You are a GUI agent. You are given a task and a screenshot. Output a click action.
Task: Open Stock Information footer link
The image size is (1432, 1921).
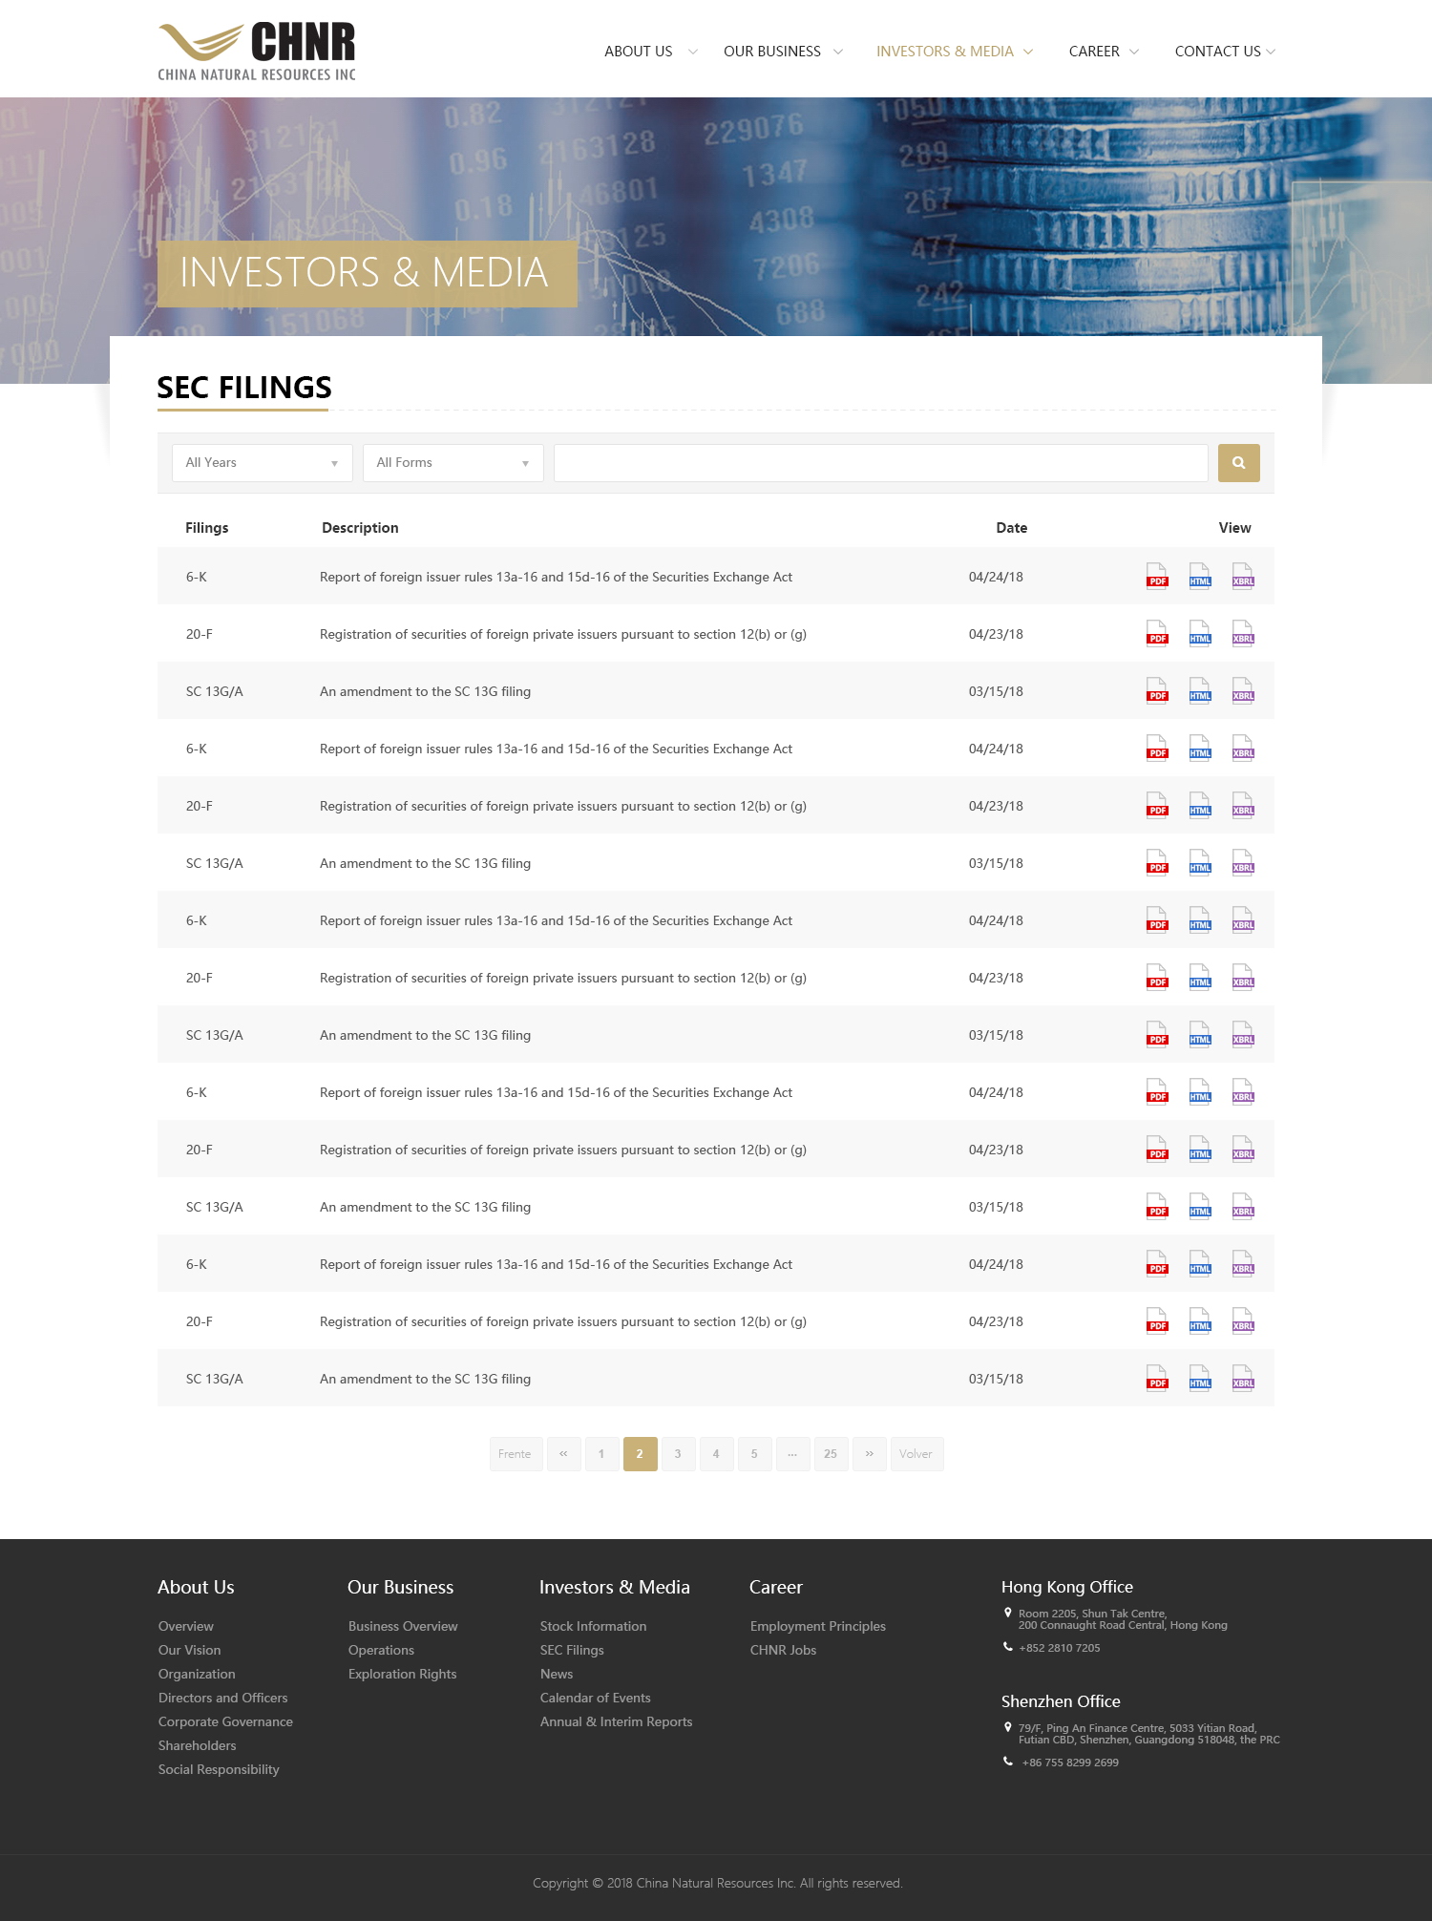pos(593,1626)
